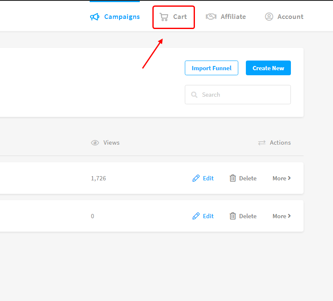Click the Views column header text
The height and width of the screenshot is (301, 333).
point(112,143)
